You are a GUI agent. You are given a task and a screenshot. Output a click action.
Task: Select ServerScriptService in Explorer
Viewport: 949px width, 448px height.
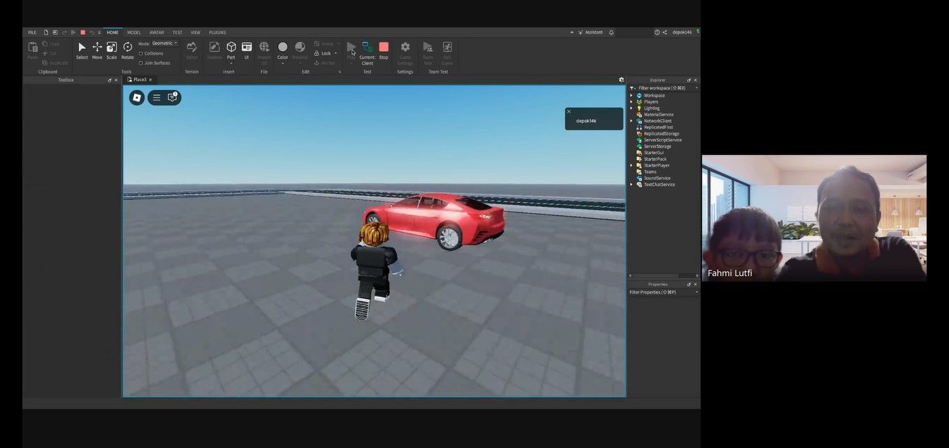point(662,140)
